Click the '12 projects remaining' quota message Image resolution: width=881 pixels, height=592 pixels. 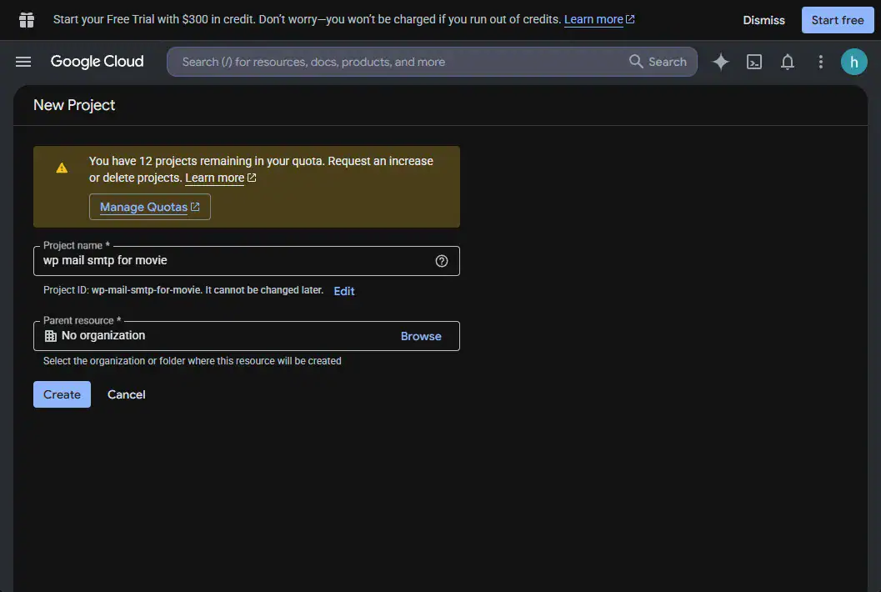pos(261,169)
